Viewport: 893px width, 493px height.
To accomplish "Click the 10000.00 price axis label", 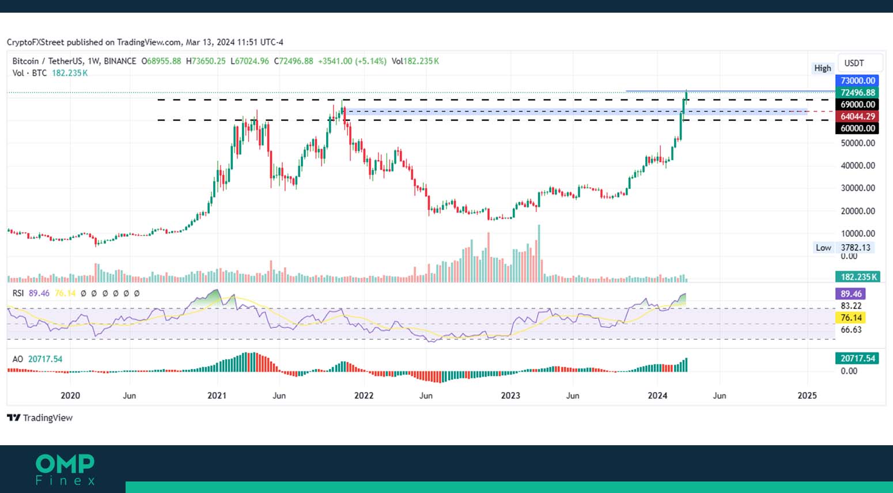I will coord(858,233).
